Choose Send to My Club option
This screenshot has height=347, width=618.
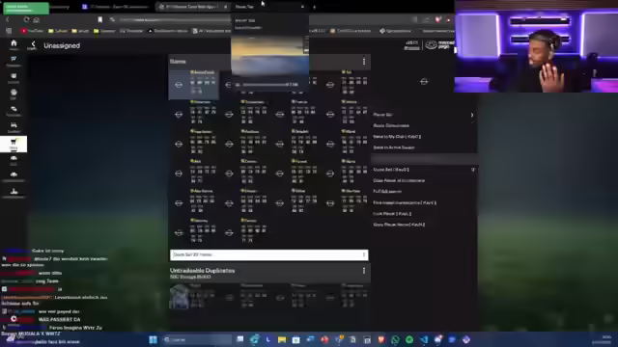397,137
